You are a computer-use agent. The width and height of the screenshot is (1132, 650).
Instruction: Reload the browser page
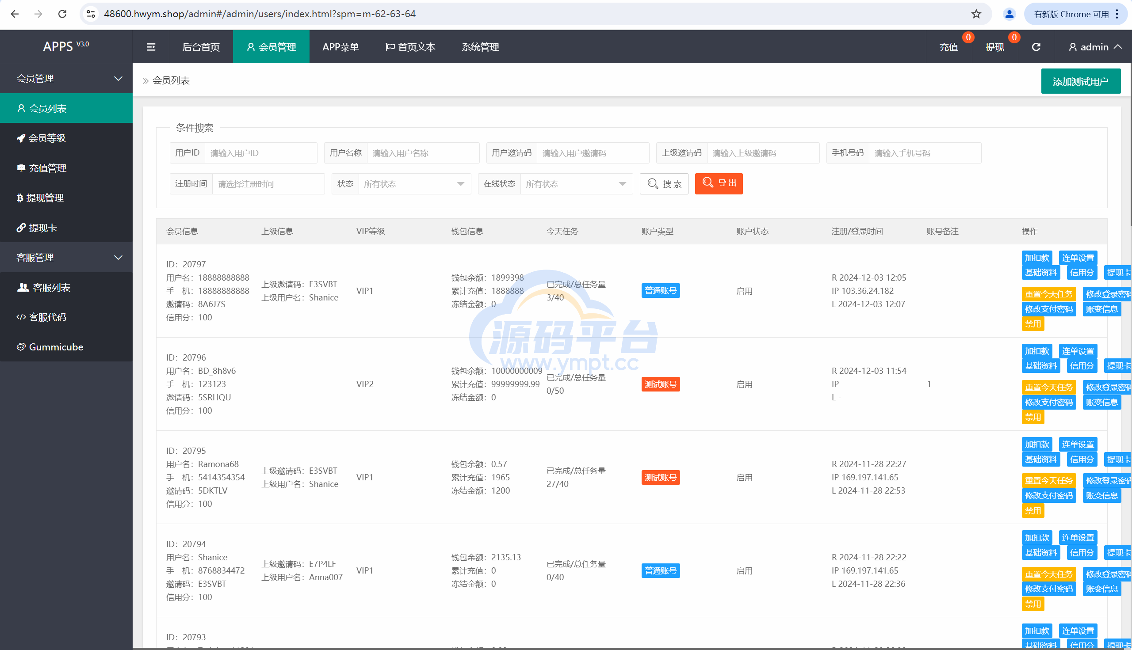pyautogui.click(x=62, y=14)
